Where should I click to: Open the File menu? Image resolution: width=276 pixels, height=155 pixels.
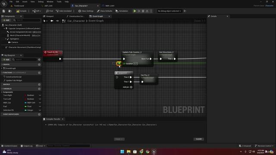(x=11, y=2)
